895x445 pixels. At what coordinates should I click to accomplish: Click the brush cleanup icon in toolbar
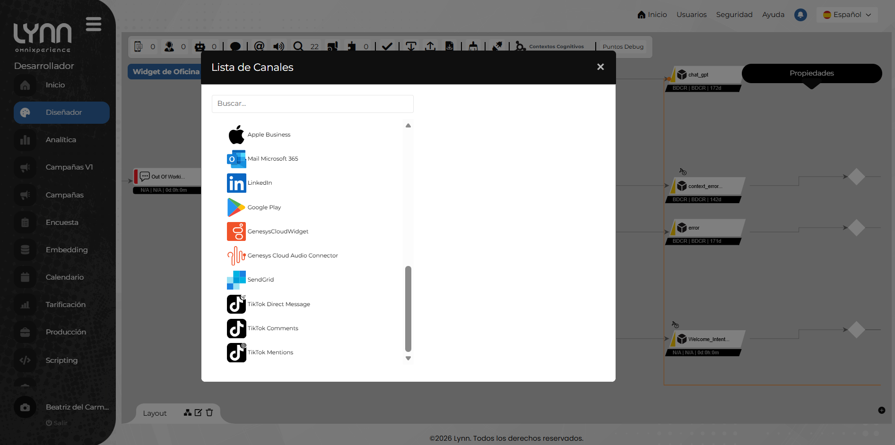coord(473,46)
